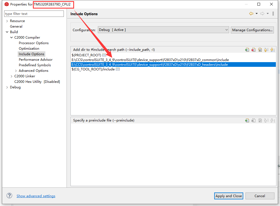
Task: Delete the selected include path
Action: [x=253, y=50]
